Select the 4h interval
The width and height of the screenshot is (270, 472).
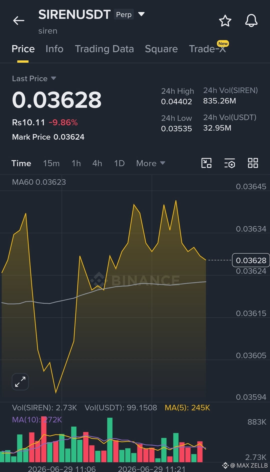pos(97,163)
